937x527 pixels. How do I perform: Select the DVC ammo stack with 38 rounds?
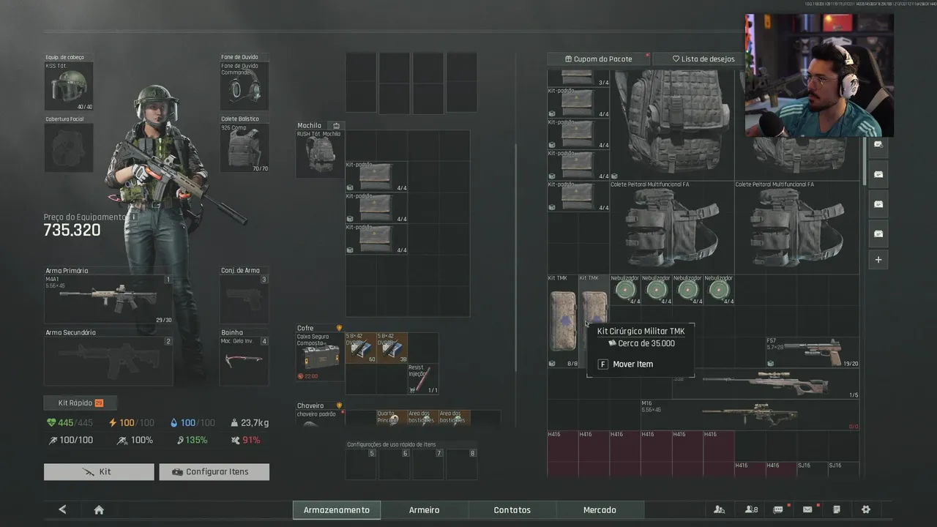[392, 348]
